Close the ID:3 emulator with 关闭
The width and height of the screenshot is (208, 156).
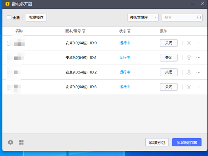coord(168,87)
